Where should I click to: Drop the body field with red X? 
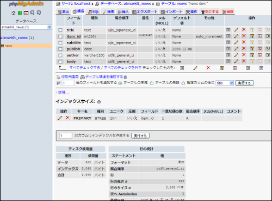244,61
